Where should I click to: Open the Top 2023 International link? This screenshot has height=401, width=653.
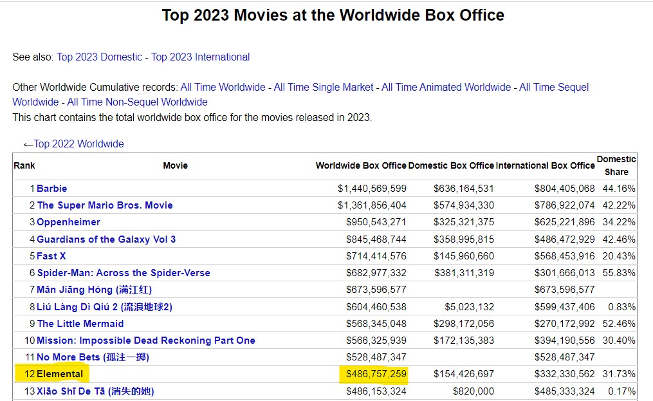[200, 57]
